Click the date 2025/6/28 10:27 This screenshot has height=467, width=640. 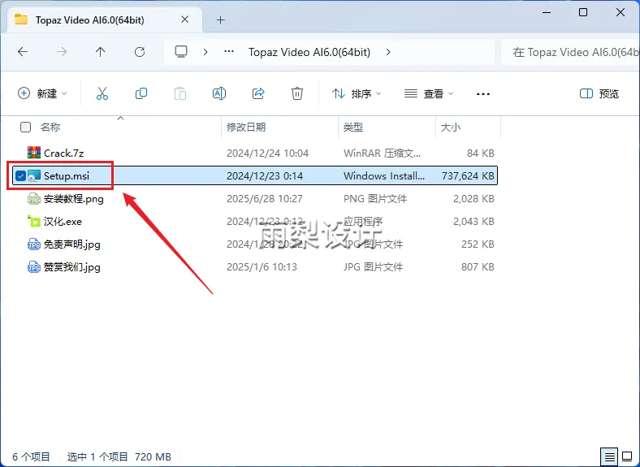coord(265,199)
